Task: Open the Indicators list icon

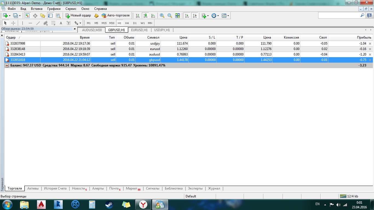Action: coord(204,16)
